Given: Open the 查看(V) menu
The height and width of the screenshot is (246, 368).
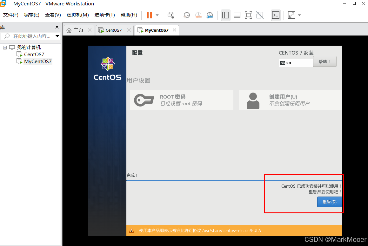Looking at the screenshot, I should [x=53, y=15].
